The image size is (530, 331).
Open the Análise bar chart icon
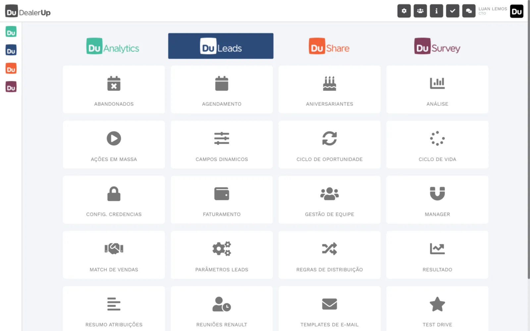437,83
